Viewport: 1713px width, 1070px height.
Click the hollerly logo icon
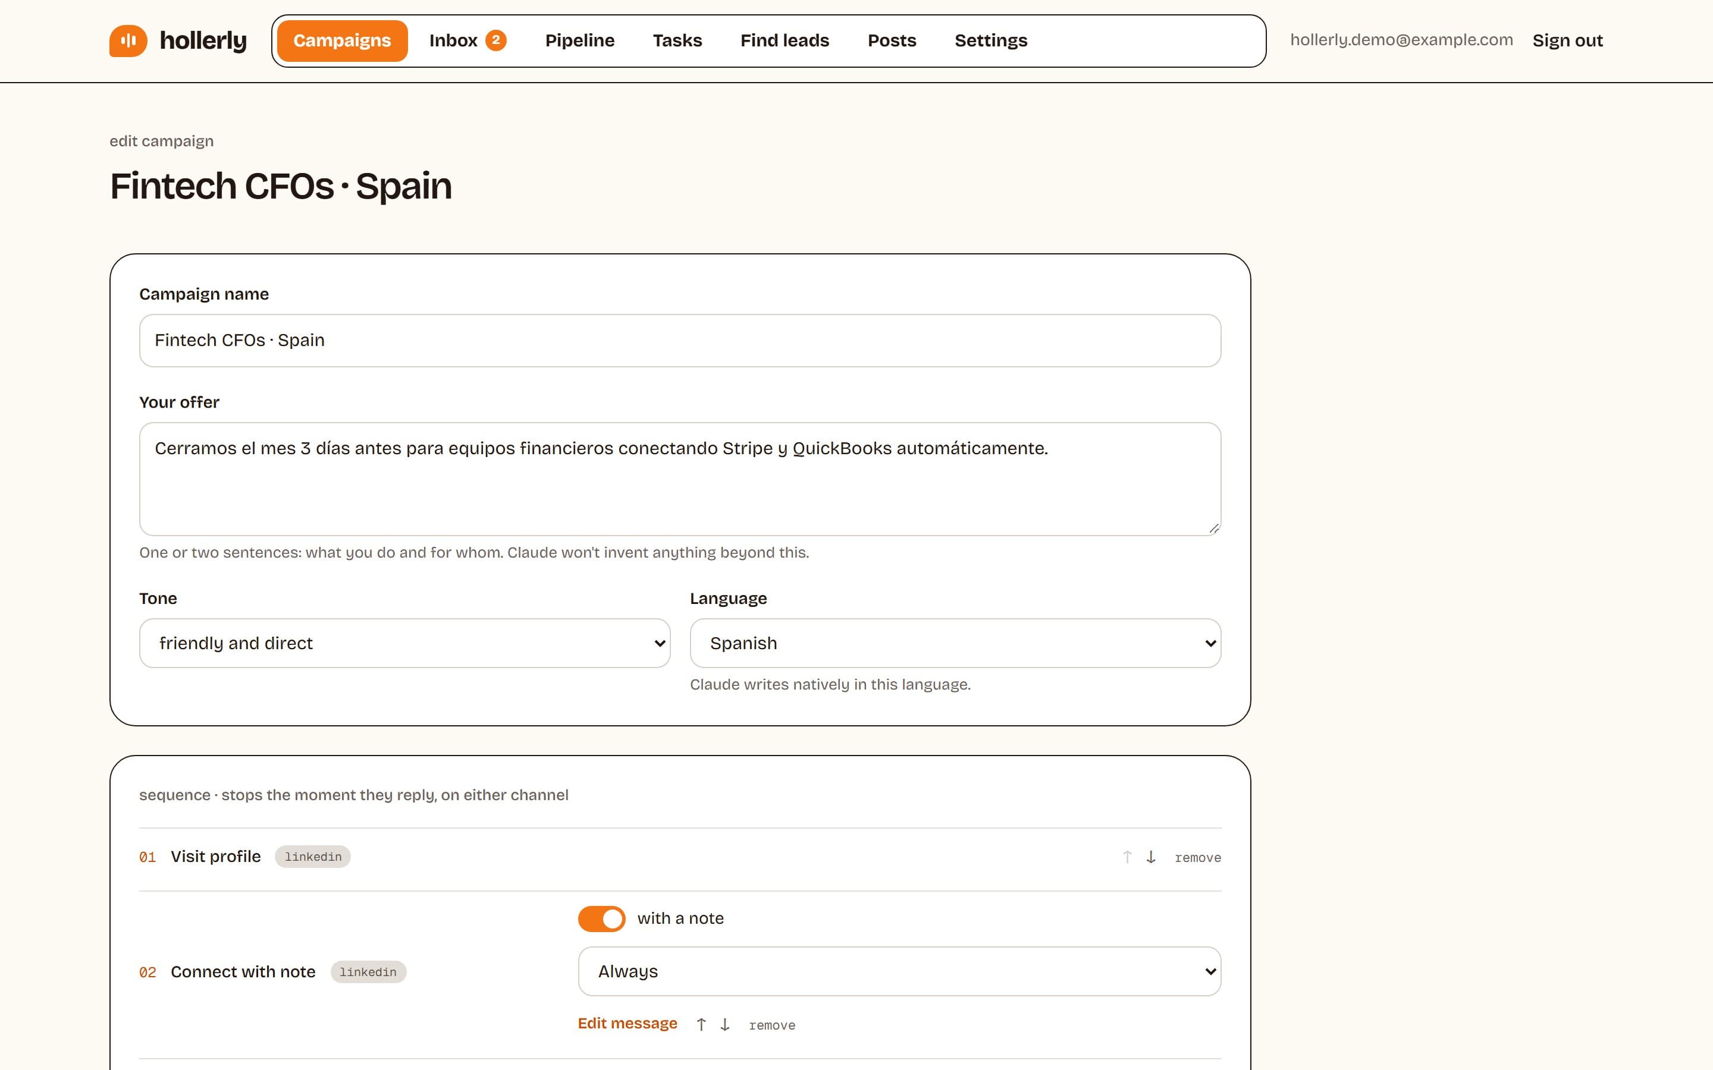point(128,40)
